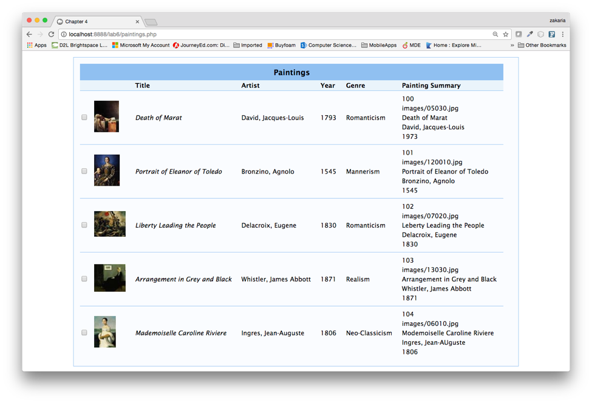Open the magnifier zoom icon in address bar
The image size is (592, 403).
tap(495, 35)
